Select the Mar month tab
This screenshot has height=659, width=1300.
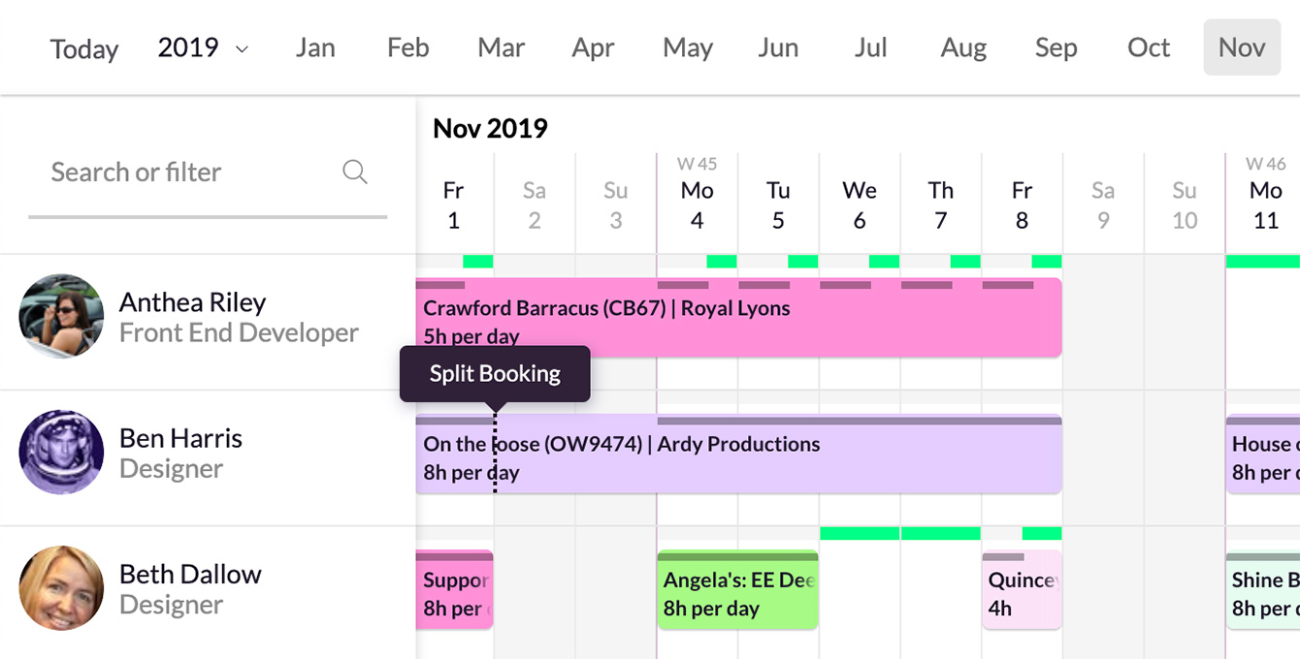[x=501, y=47]
